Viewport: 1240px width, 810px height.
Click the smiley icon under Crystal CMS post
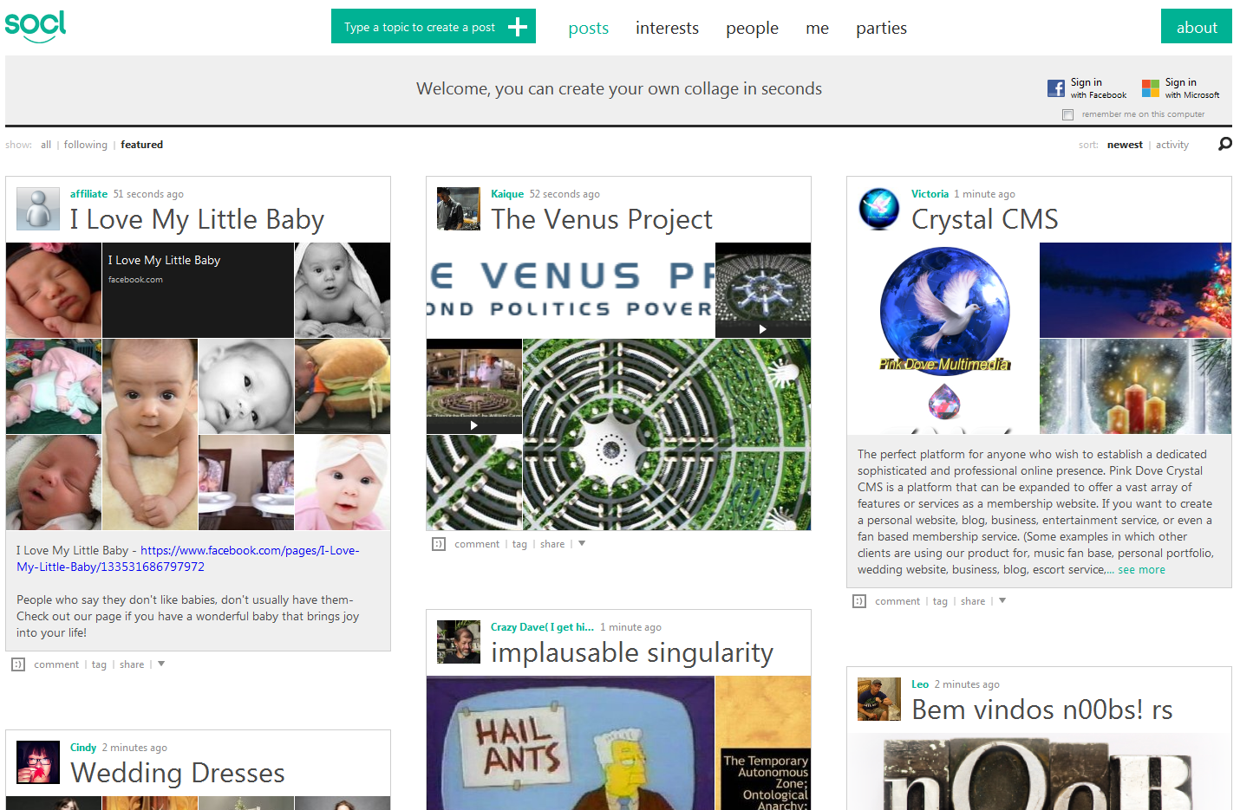[x=859, y=601]
